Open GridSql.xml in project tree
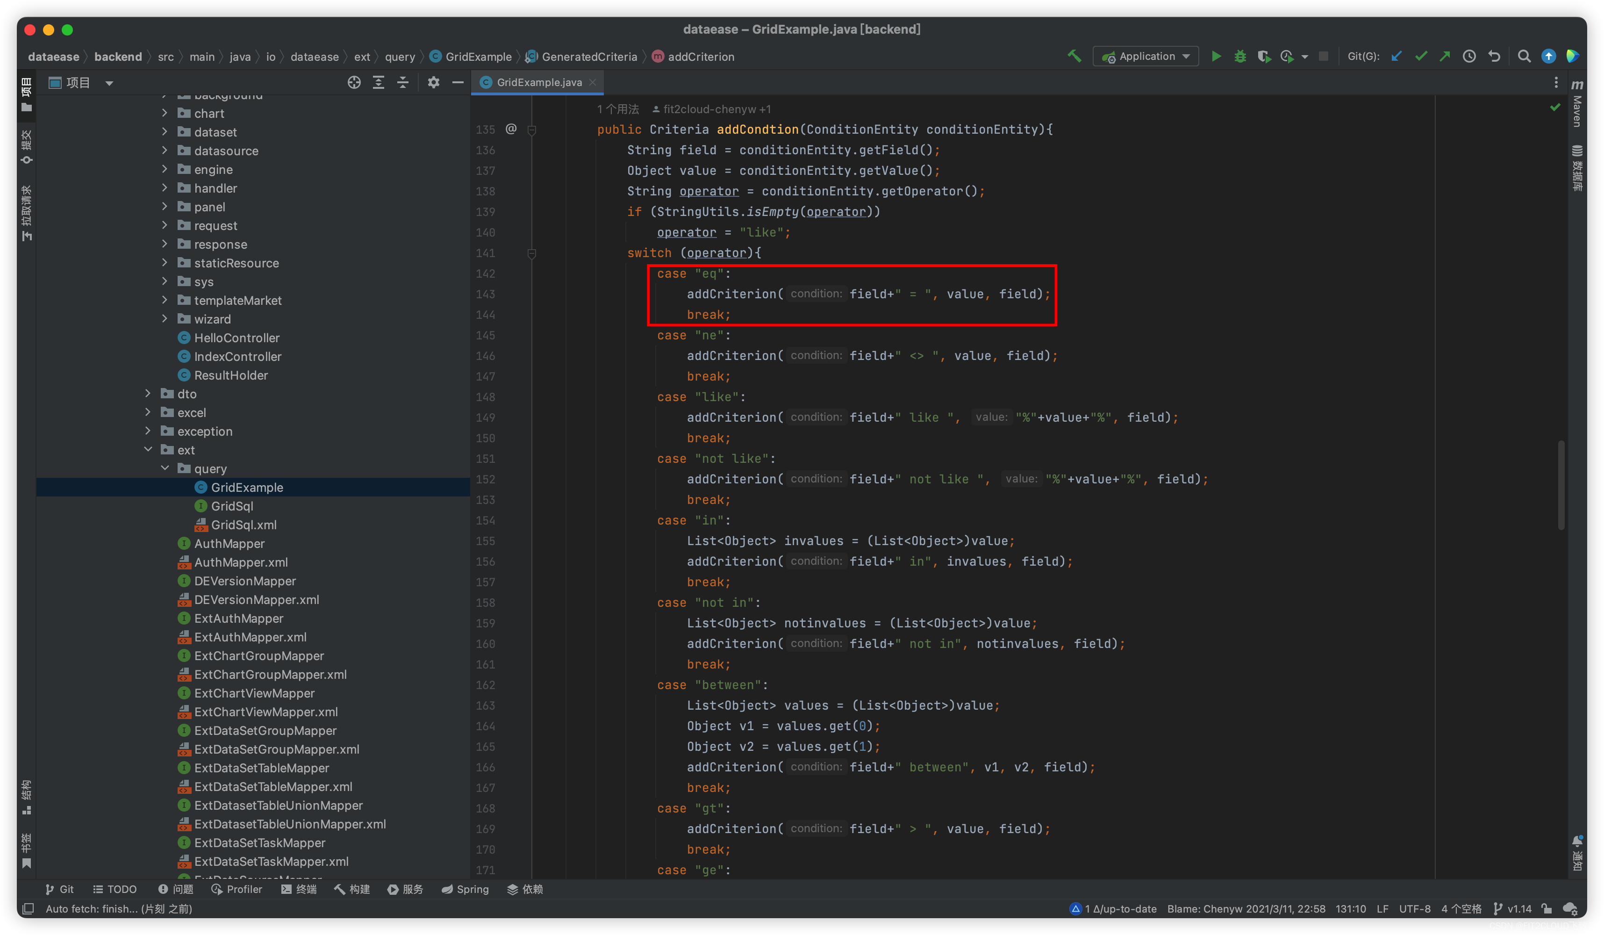Viewport: 1604px width, 935px height. click(243, 525)
